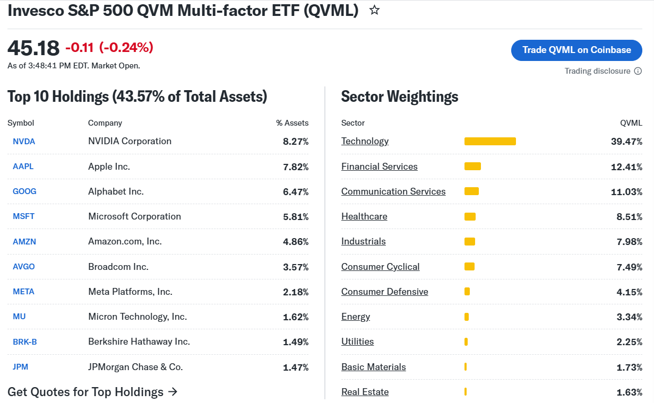
Task: Open the BRK-B ticker link
Action: tap(25, 342)
